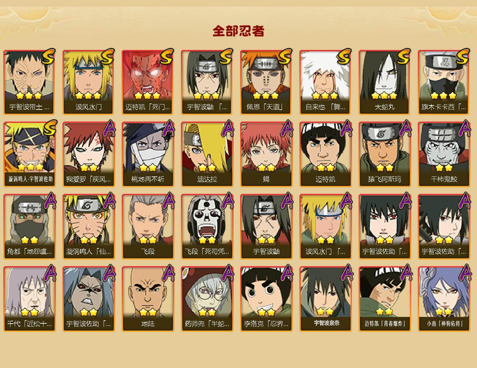Select the 药师兜 hooded character card
This screenshot has width=477, height=368.
207,299
